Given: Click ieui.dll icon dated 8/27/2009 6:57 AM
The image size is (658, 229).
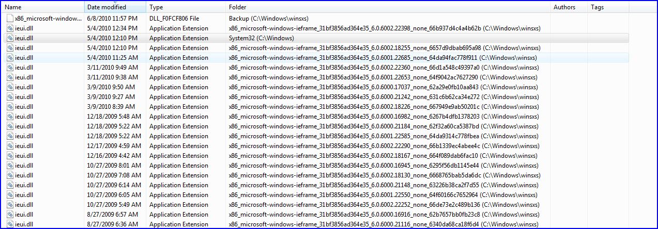Looking at the screenshot, I should pyautogui.click(x=10, y=215).
